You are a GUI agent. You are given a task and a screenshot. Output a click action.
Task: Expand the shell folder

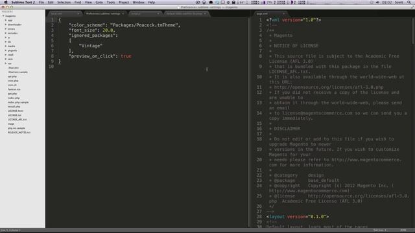[6, 54]
